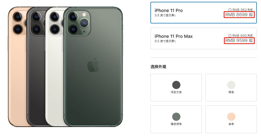The image size is (261, 136).
Task: Select the iPhone 11 Pro model option
Action: point(204,13)
